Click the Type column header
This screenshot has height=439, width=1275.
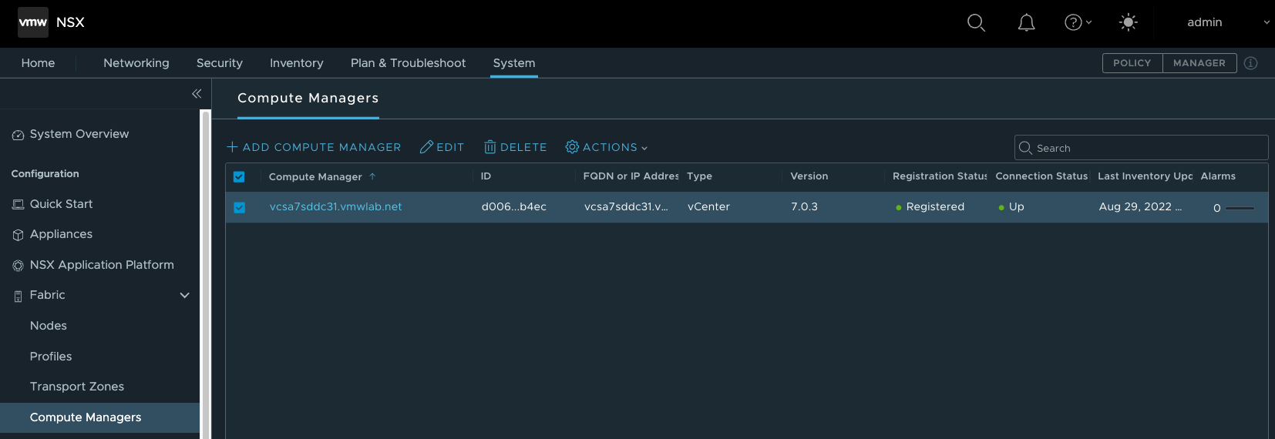click(699, 176)
